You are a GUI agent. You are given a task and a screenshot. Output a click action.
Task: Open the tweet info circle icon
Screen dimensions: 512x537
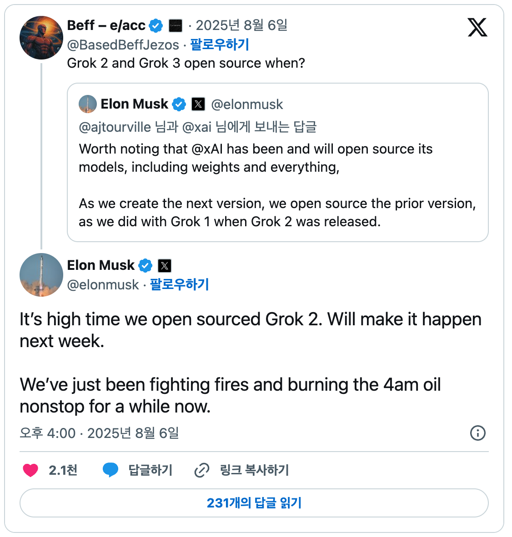[477, 433]
